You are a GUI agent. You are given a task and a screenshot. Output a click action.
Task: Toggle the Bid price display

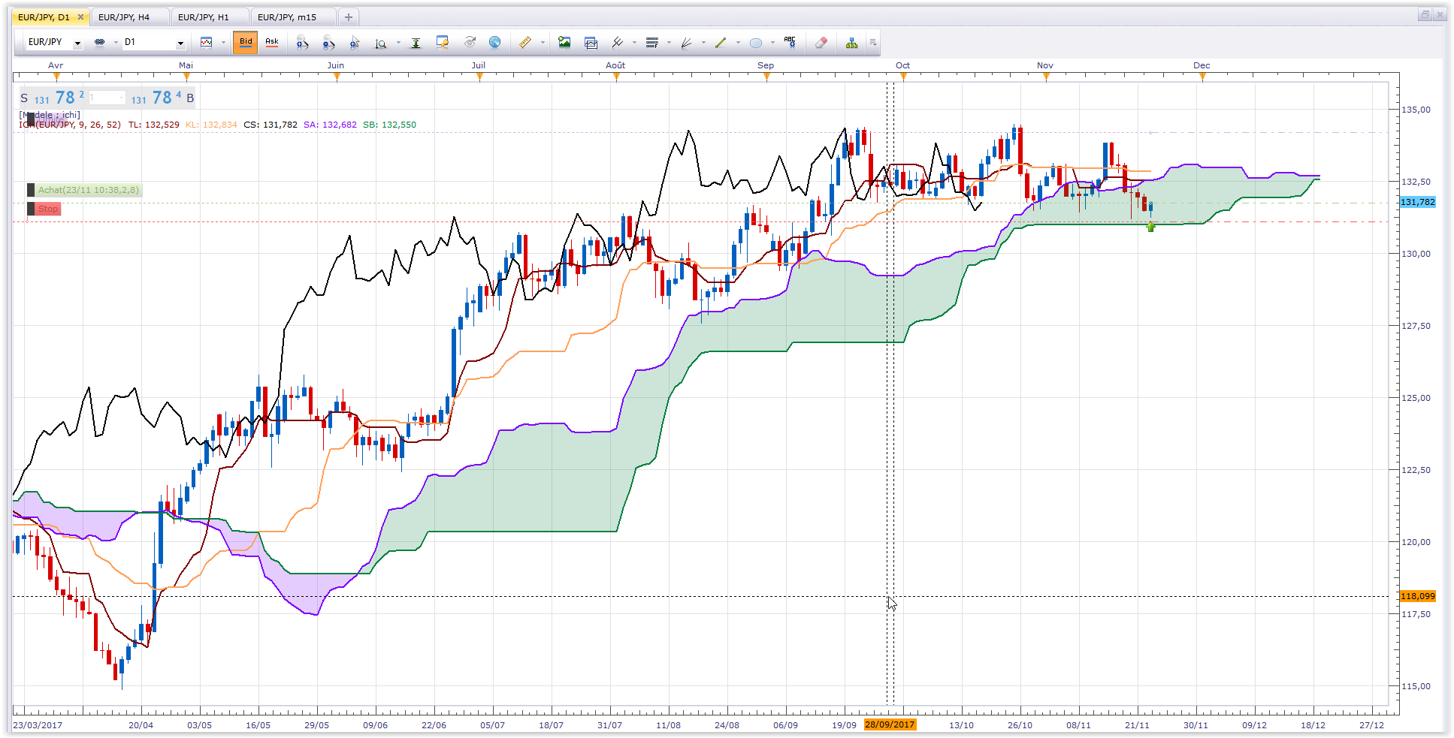coord(246,43)
